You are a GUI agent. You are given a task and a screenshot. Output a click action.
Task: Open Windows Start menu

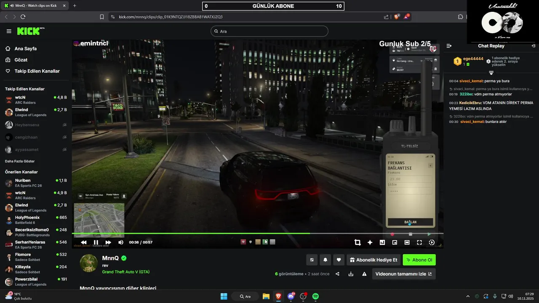(x=224, y=296)
